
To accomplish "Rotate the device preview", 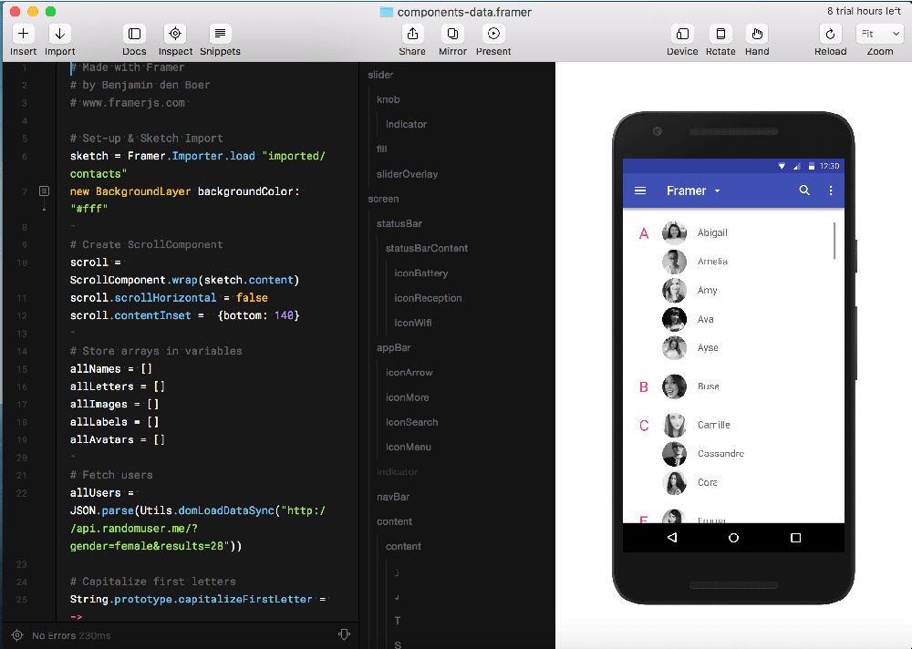I will [x=720, y=34].
